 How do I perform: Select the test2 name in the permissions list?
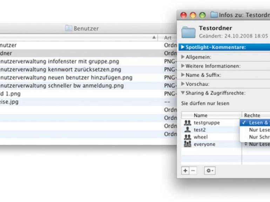200,130
